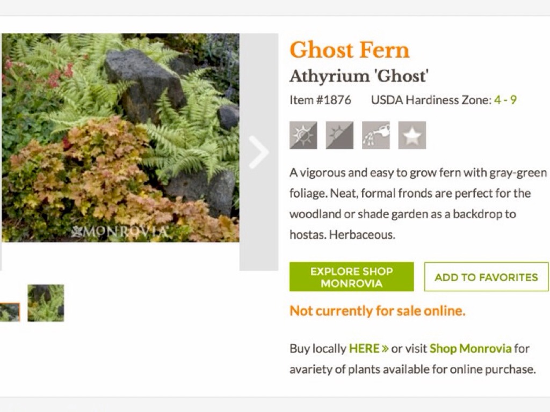Click the Not currently for sale online notice

(378, 311)
